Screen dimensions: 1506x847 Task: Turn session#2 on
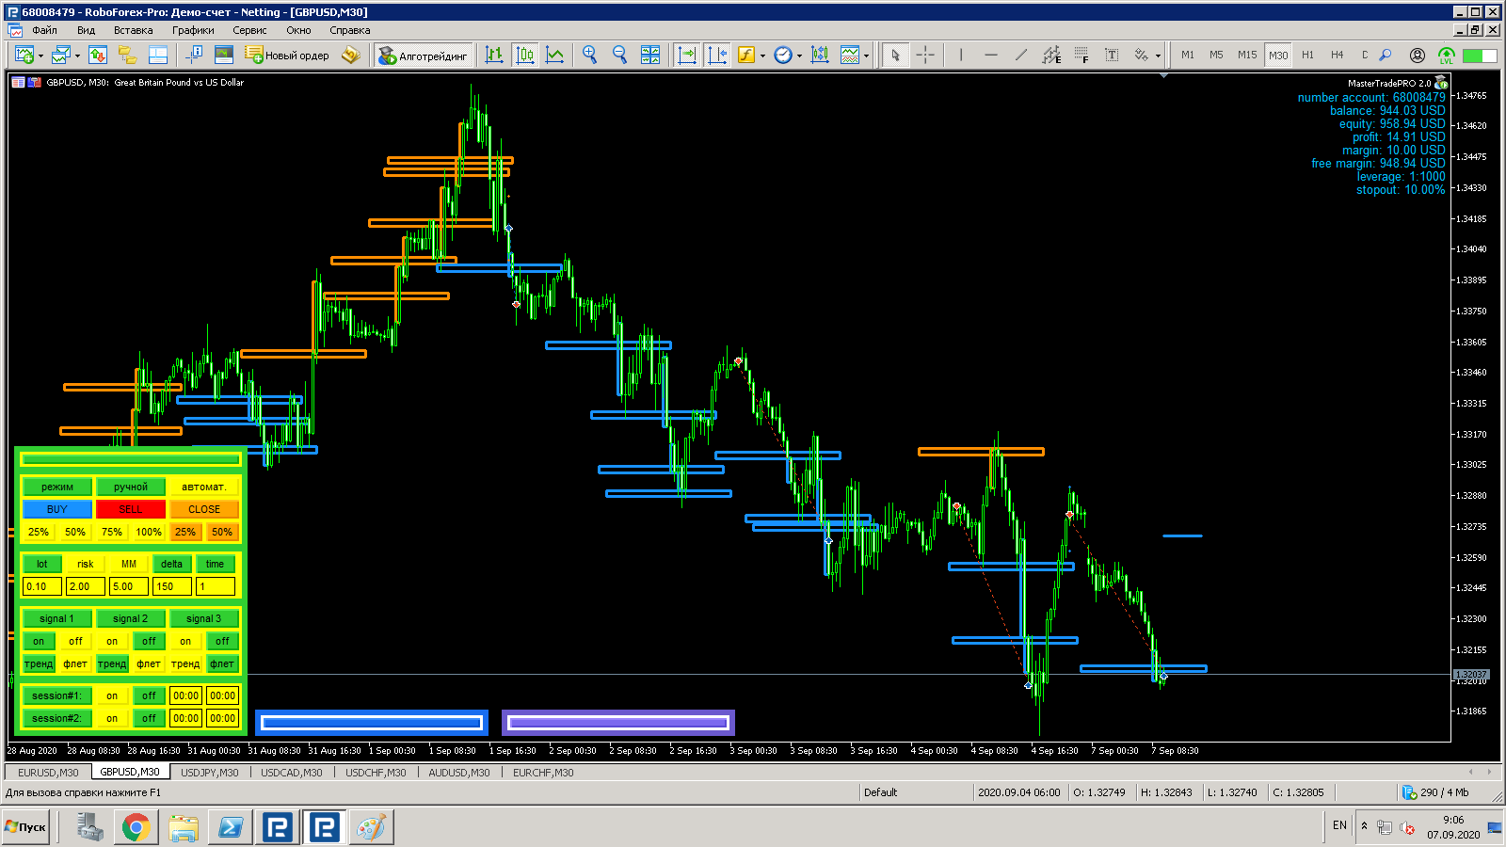pos(112,718)
